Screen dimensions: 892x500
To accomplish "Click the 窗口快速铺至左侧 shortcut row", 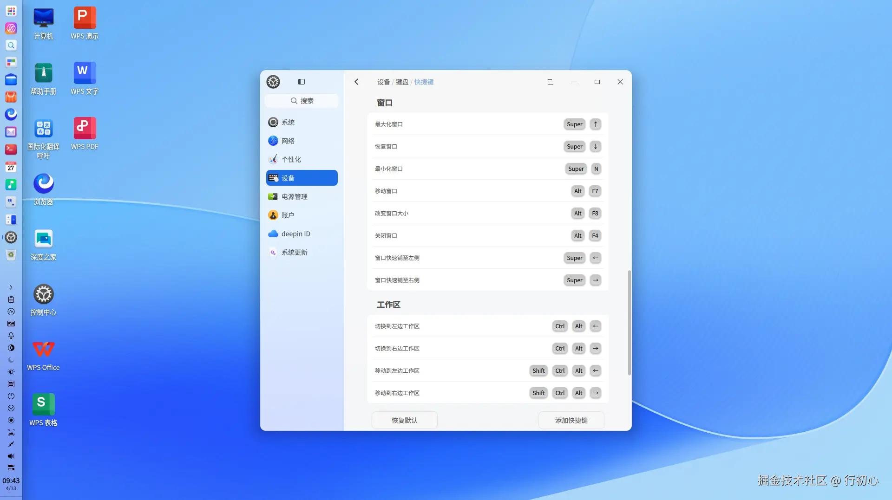I will pyautogui.click(x=488, y=258).
